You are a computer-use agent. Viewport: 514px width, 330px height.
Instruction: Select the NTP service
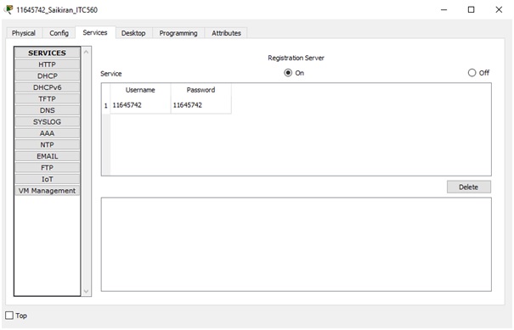click(48, 145)
